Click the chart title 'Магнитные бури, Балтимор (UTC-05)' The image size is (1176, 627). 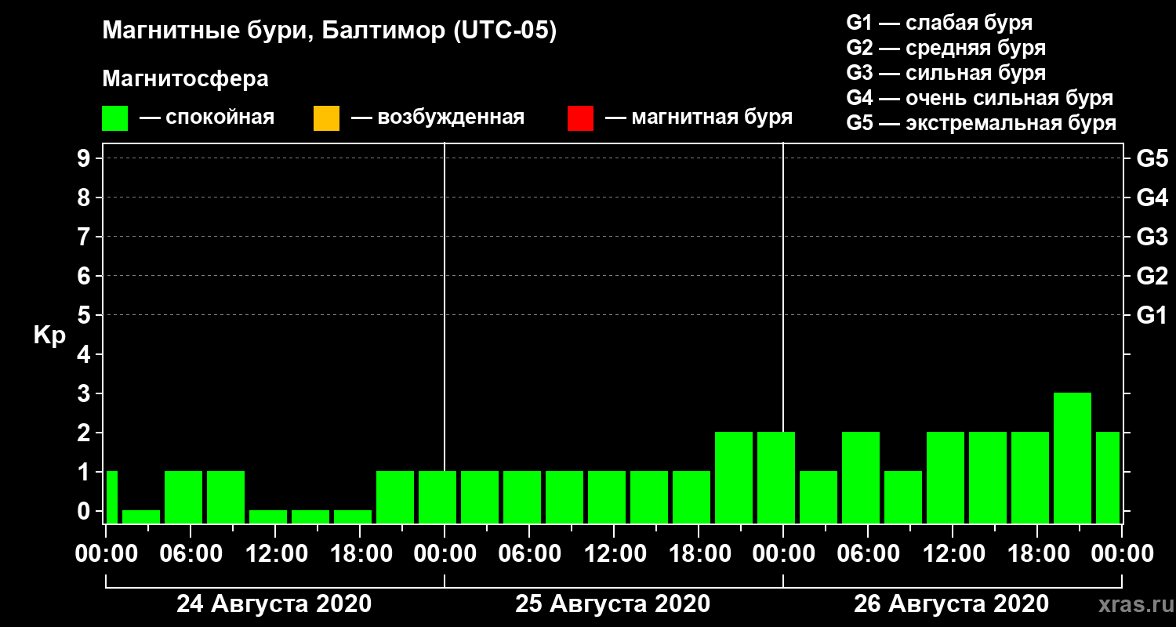tap(329, 32)
